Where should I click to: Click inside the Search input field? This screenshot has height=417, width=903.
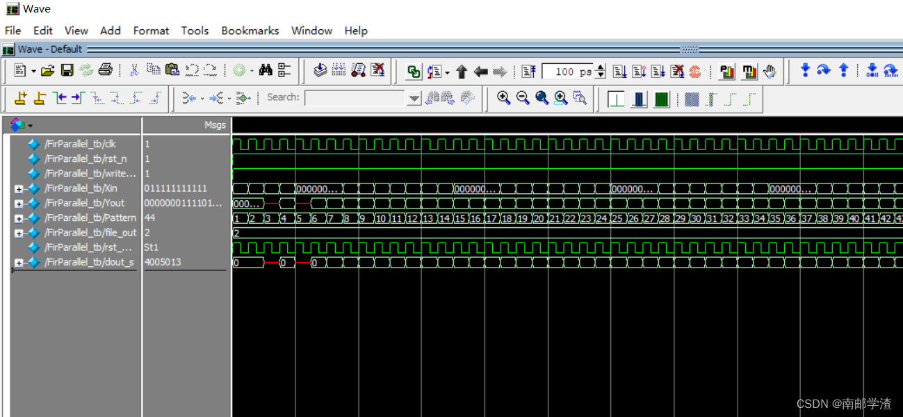point(356,99)
